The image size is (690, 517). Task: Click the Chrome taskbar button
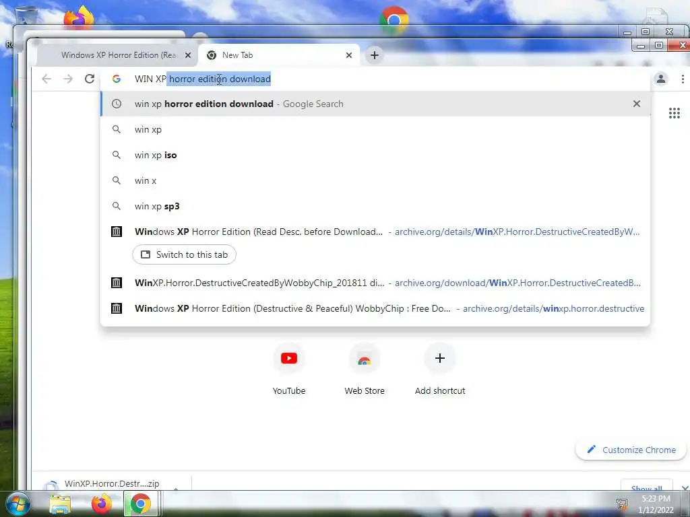point(140,504)
